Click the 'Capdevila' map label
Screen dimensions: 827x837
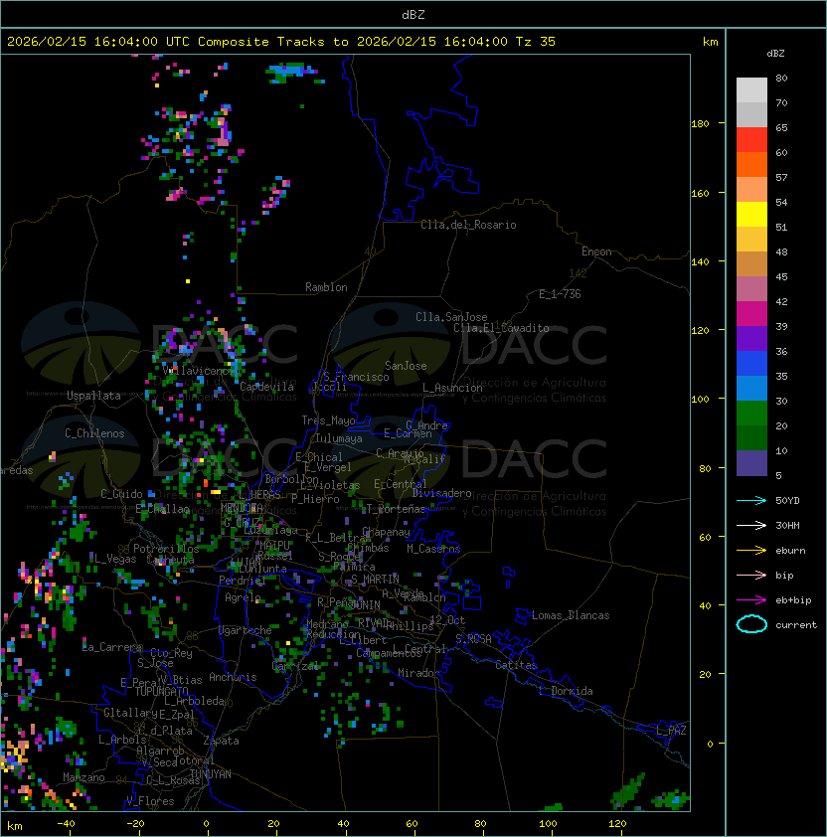(266, 387)
